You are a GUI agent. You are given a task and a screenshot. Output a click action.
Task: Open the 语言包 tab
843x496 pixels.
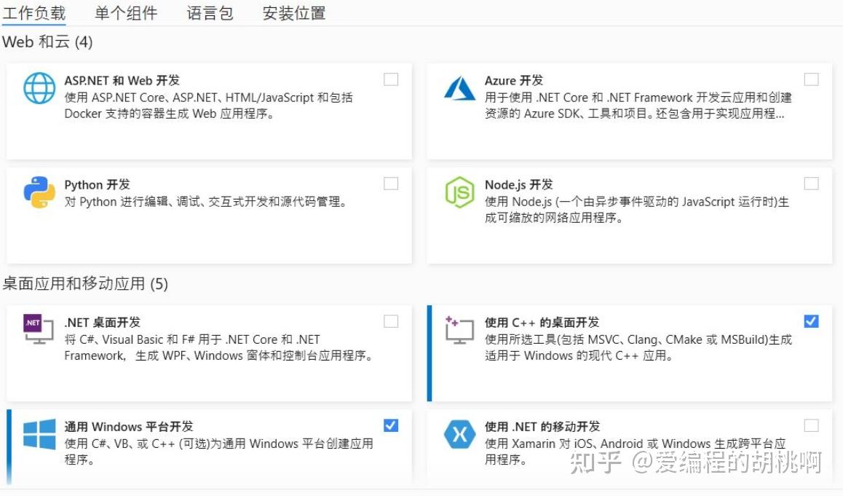[x=210, y=13]
